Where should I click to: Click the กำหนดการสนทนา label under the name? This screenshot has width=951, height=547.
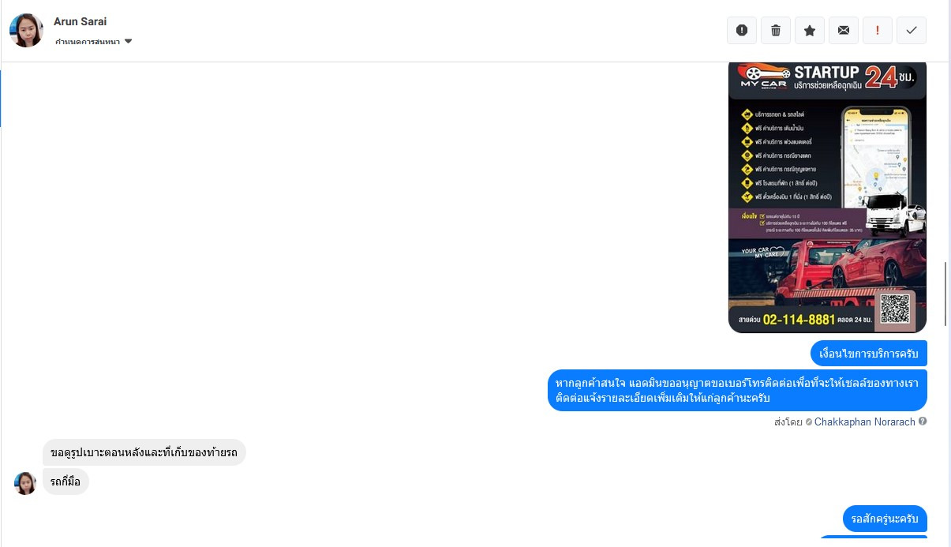click(x=88, y=41)
